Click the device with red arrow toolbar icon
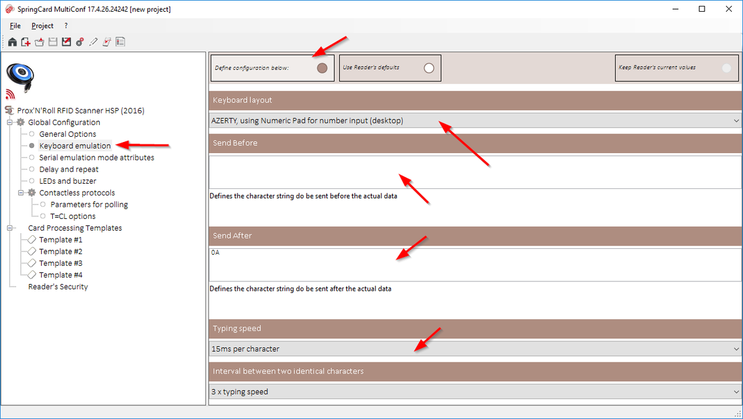 click(x=106, y=42)
